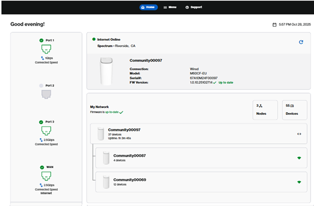
Task: Click the router thumbnail for Community00069
Action: pos(106,182)
